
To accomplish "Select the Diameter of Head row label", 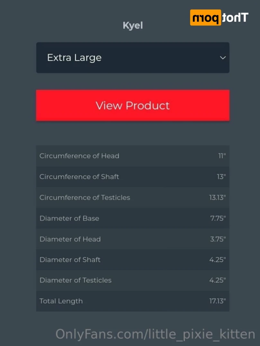I will (70, 239).
